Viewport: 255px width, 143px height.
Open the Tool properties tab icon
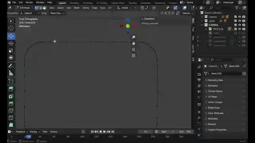[199, 67]
